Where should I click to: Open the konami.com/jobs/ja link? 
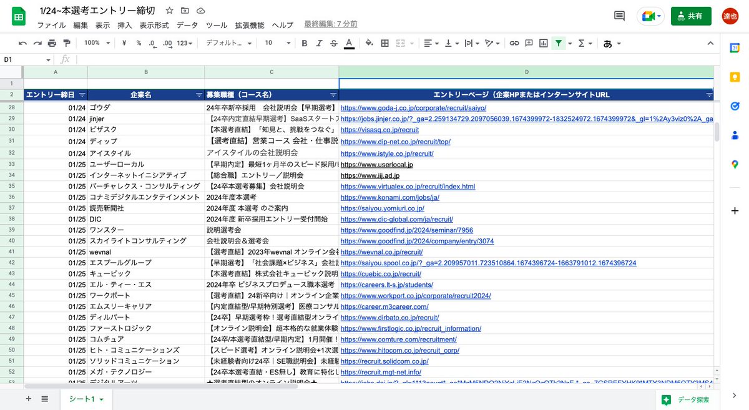click(389, 197)
